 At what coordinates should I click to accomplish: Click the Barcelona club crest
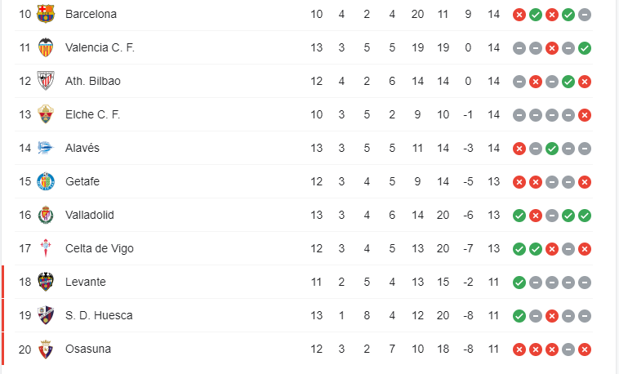coord(46,14)
